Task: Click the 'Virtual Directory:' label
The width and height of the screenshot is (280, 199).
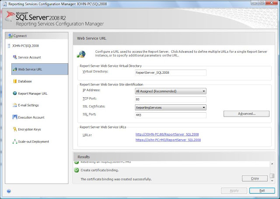Action: coord(95,72)
